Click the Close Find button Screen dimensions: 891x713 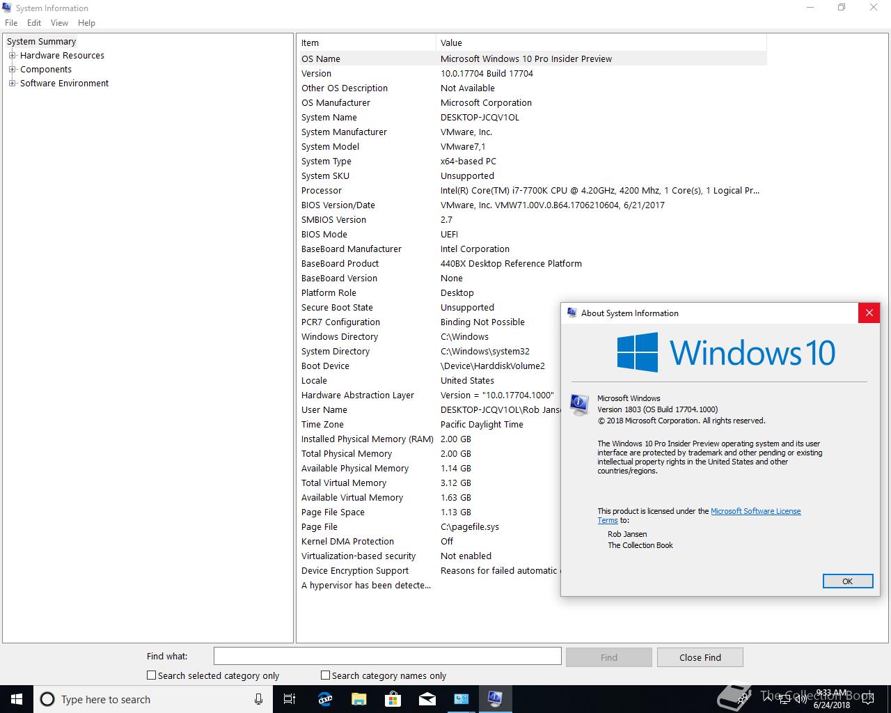[700, 657]
